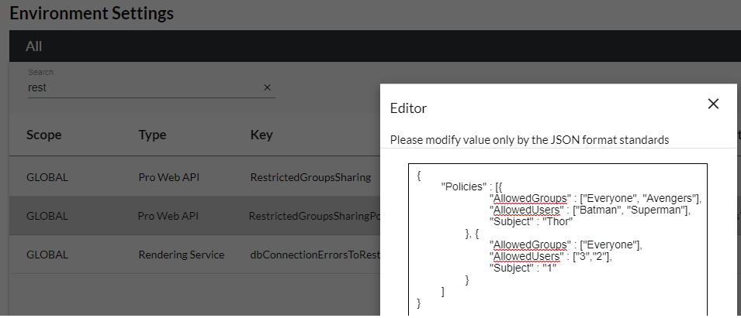
Task: Click the "Policies" line in the JSON
Action: (x=472, y=186)
